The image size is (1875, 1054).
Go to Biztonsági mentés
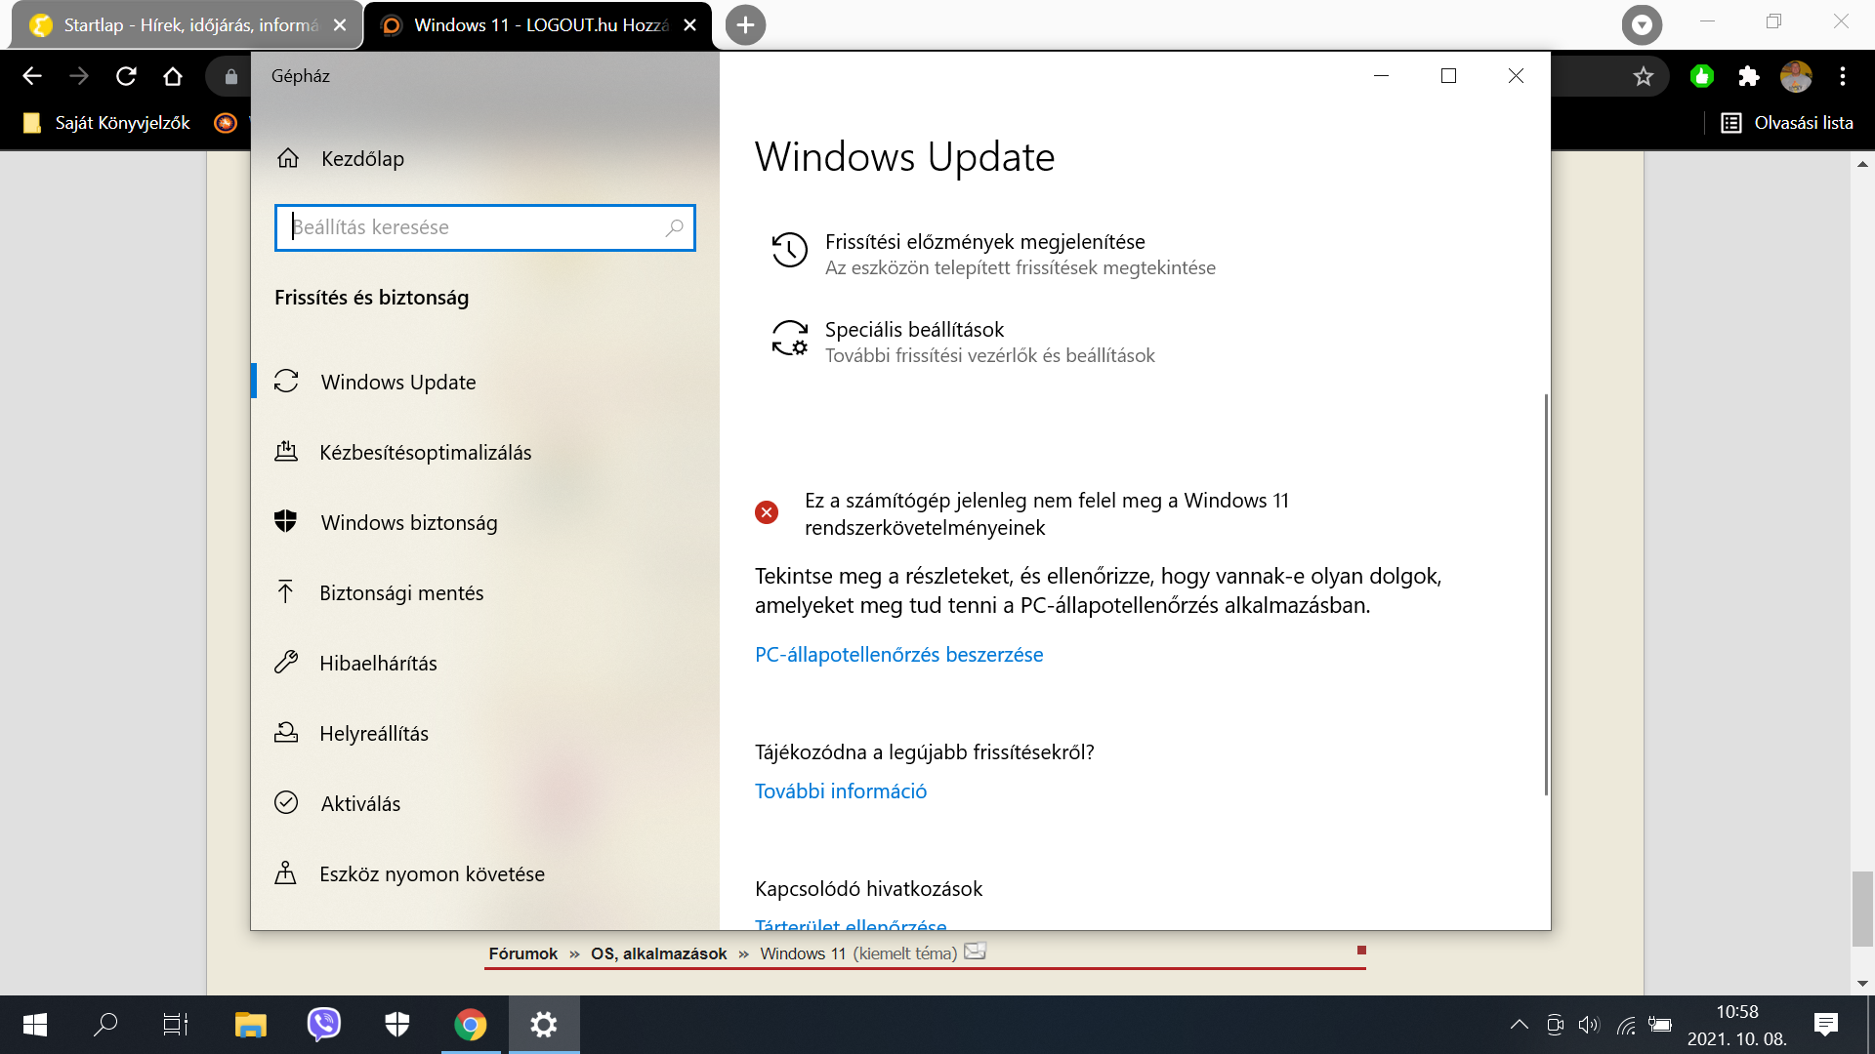coord(400,592)
